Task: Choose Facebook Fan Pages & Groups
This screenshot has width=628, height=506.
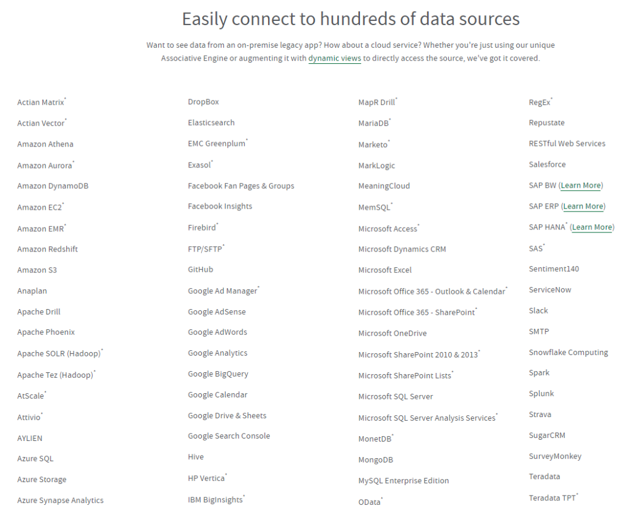Action: coord(241,186)
